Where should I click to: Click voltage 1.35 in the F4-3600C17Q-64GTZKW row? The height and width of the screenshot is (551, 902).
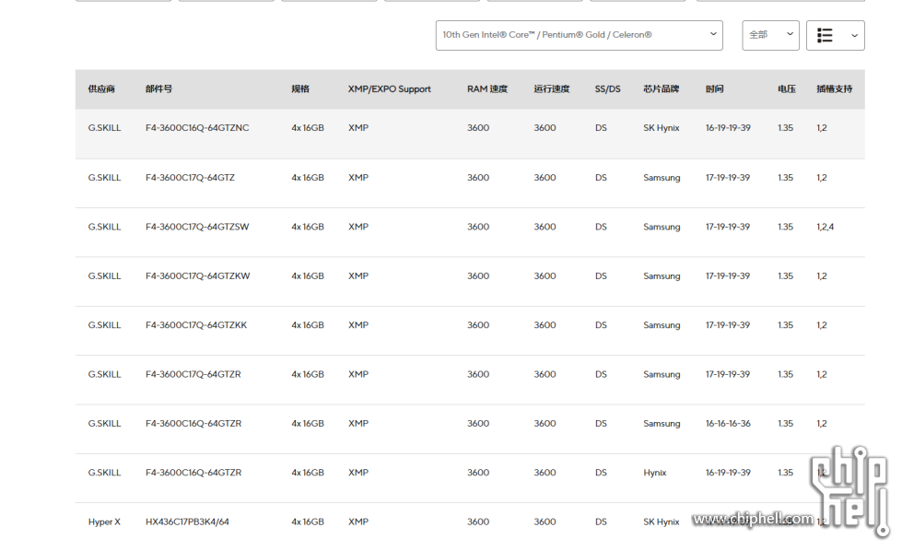pyautogui.click(x=785, y=276)
